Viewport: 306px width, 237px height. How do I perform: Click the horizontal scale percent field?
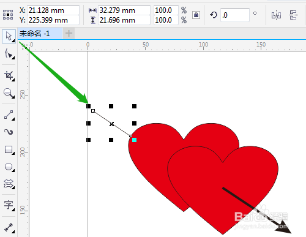[166, 10]
